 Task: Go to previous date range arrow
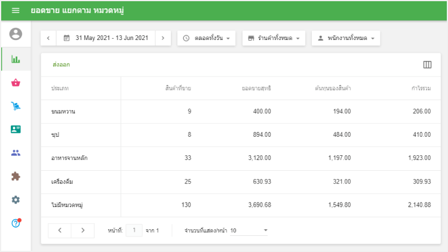pos(48,38)
